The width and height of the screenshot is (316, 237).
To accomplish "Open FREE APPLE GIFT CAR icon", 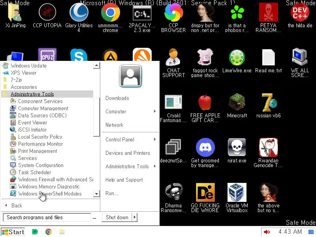I will 205,102.
